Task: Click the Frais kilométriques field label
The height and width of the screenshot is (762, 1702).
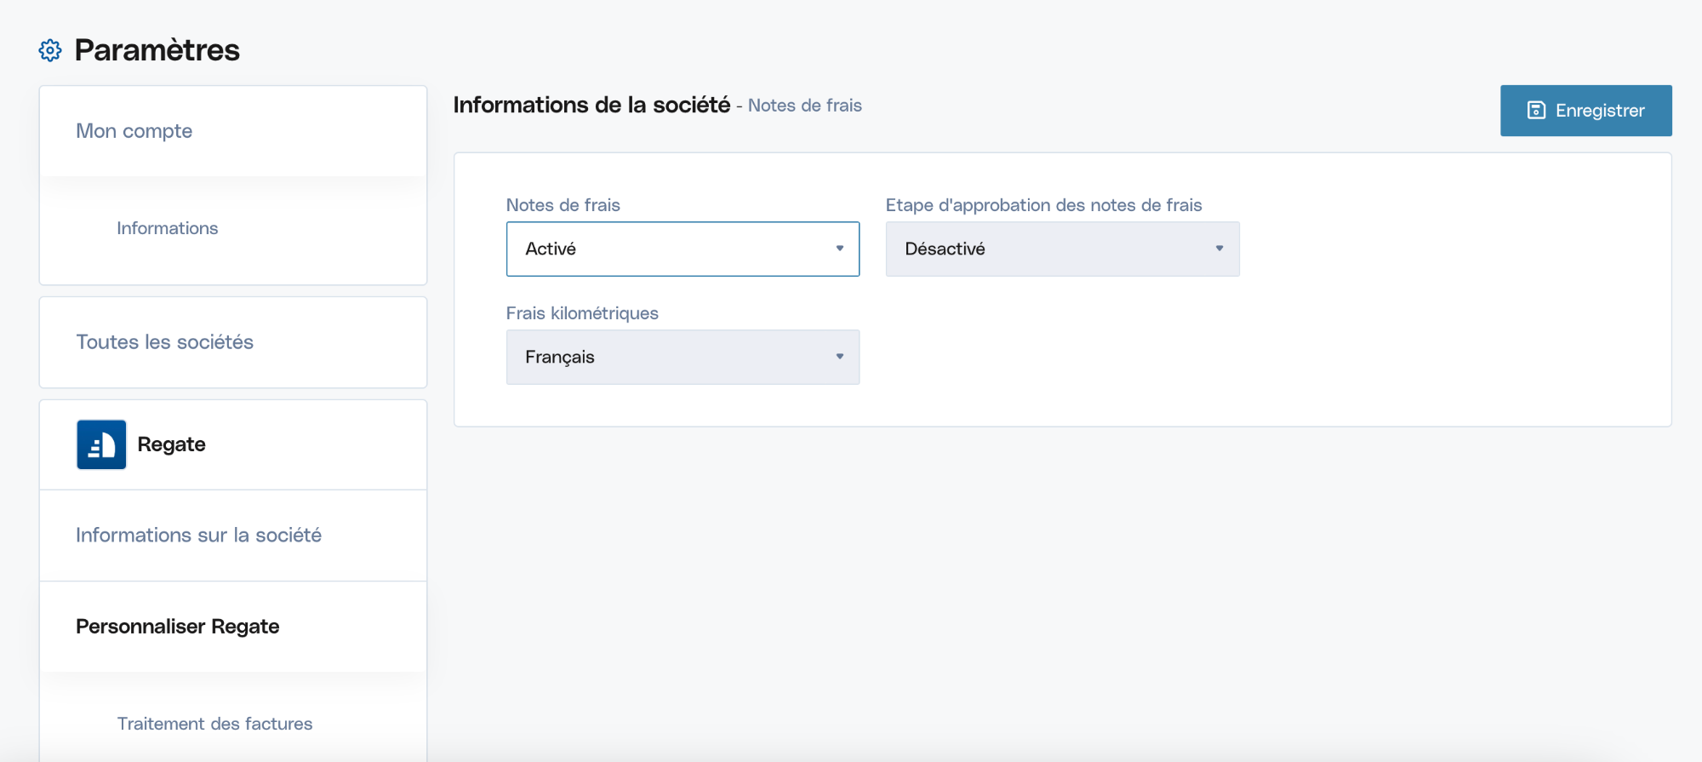Action: click(582, 313)
